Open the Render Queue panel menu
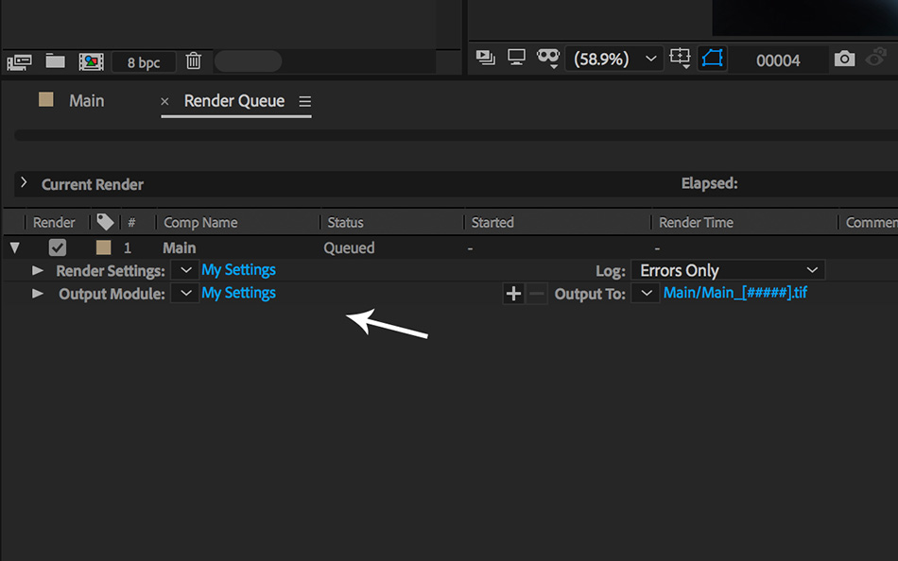Screen dimensions: 898x561 point(304,101)
